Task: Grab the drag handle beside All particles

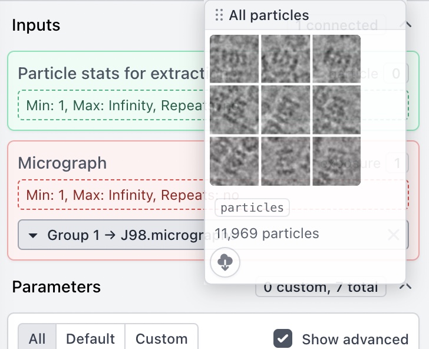Action: 219,15
